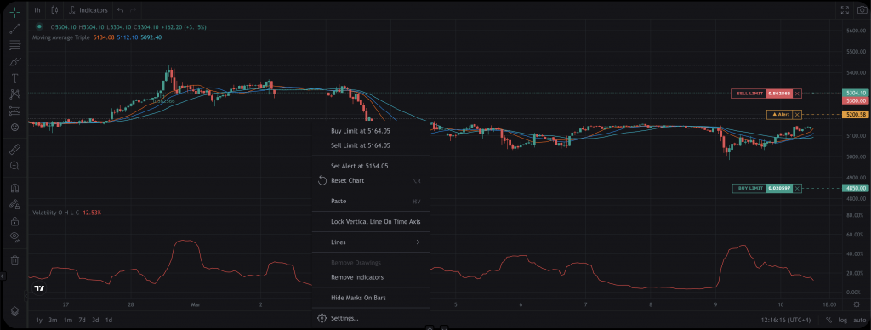Viewport: 871px width, 330px height.
Task: Show the object tree layers icon
Action: [15, 311]
